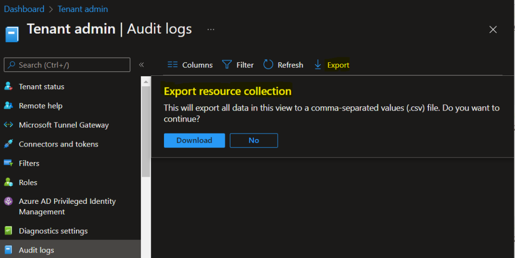Click the magnifier icon in search box
515x258 pixels.
[12, 65]
